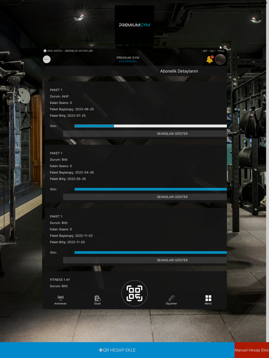Tap 'Paket Başlangıç: 2023-06-25' text

point(72,109)
